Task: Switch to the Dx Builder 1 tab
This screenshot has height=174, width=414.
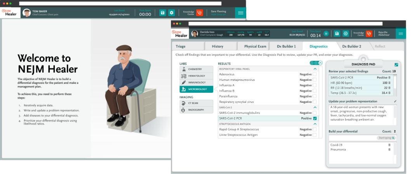Action: [286, 46]
